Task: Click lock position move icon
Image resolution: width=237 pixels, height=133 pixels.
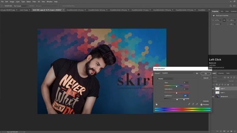Action: tap(222, 85)
